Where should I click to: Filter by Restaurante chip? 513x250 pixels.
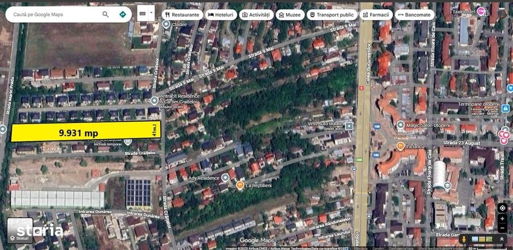coord(182,15)
